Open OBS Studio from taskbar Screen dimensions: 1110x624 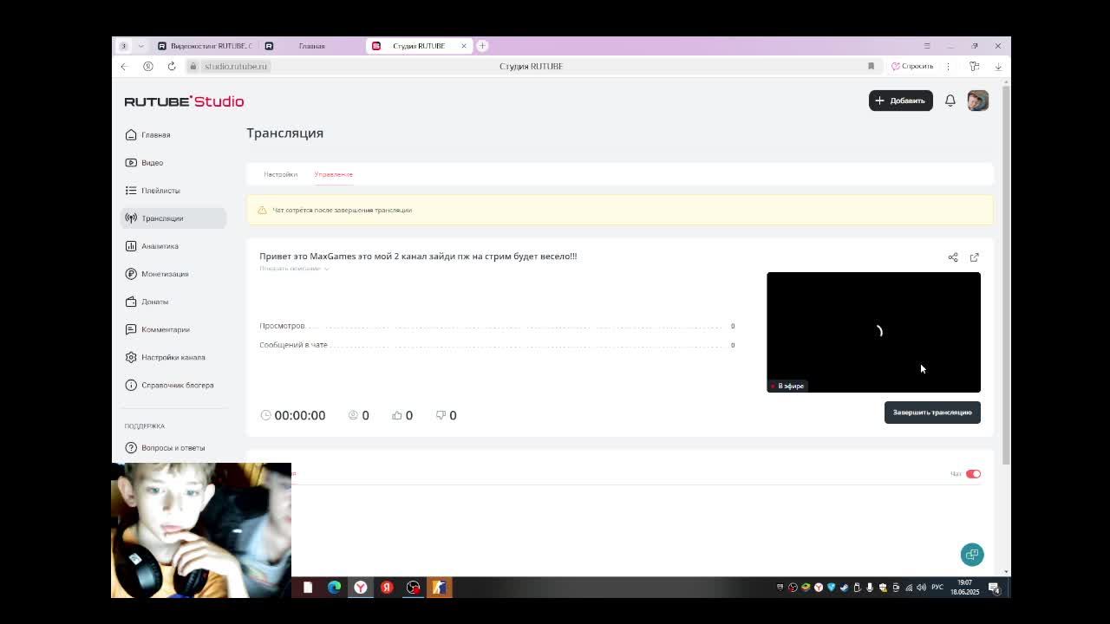pos(414,588)
